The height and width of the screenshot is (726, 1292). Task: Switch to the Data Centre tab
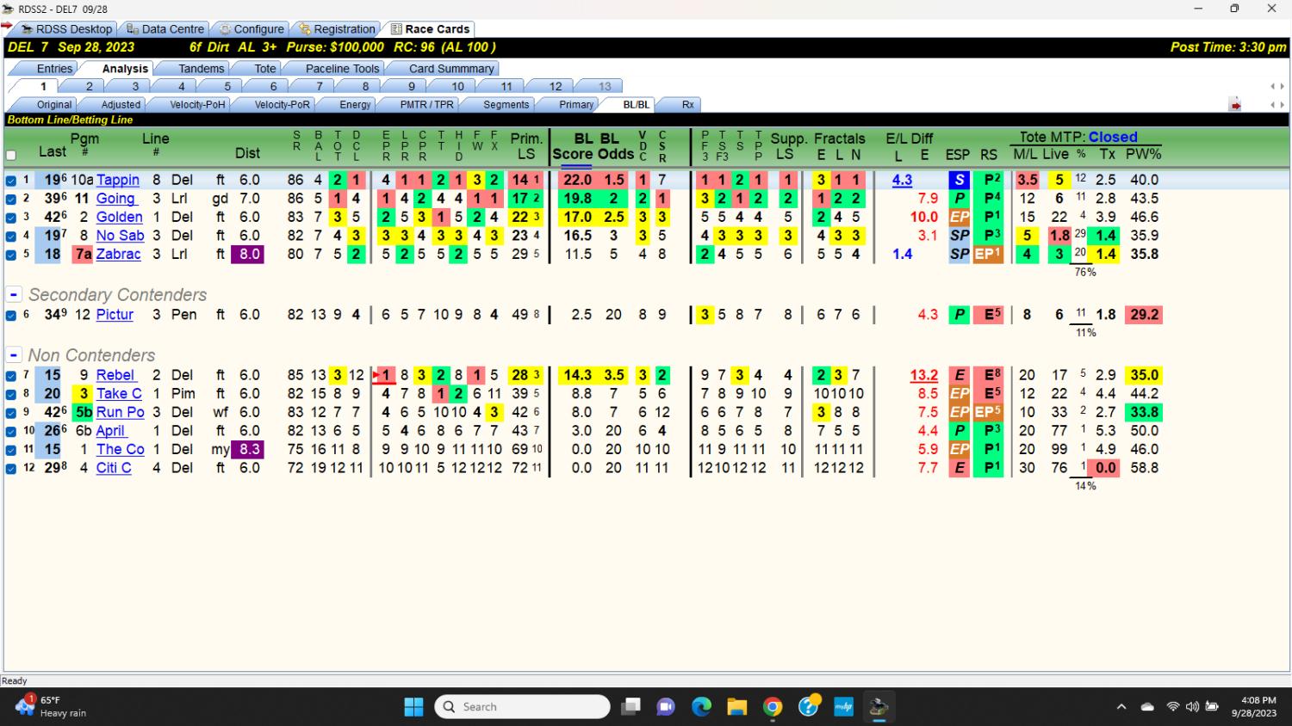(x=165, y=28)
